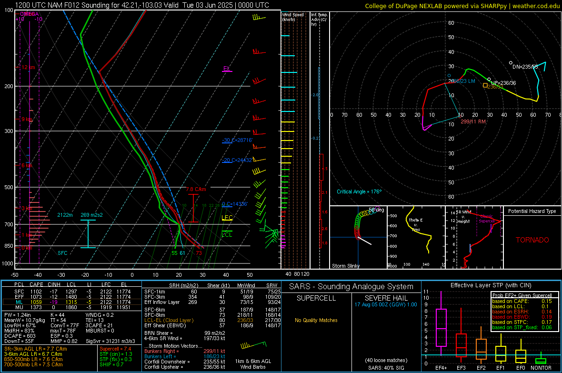Click the magenta 'Classic Supercell' label
562x373 pixels.
coord(486,219)
